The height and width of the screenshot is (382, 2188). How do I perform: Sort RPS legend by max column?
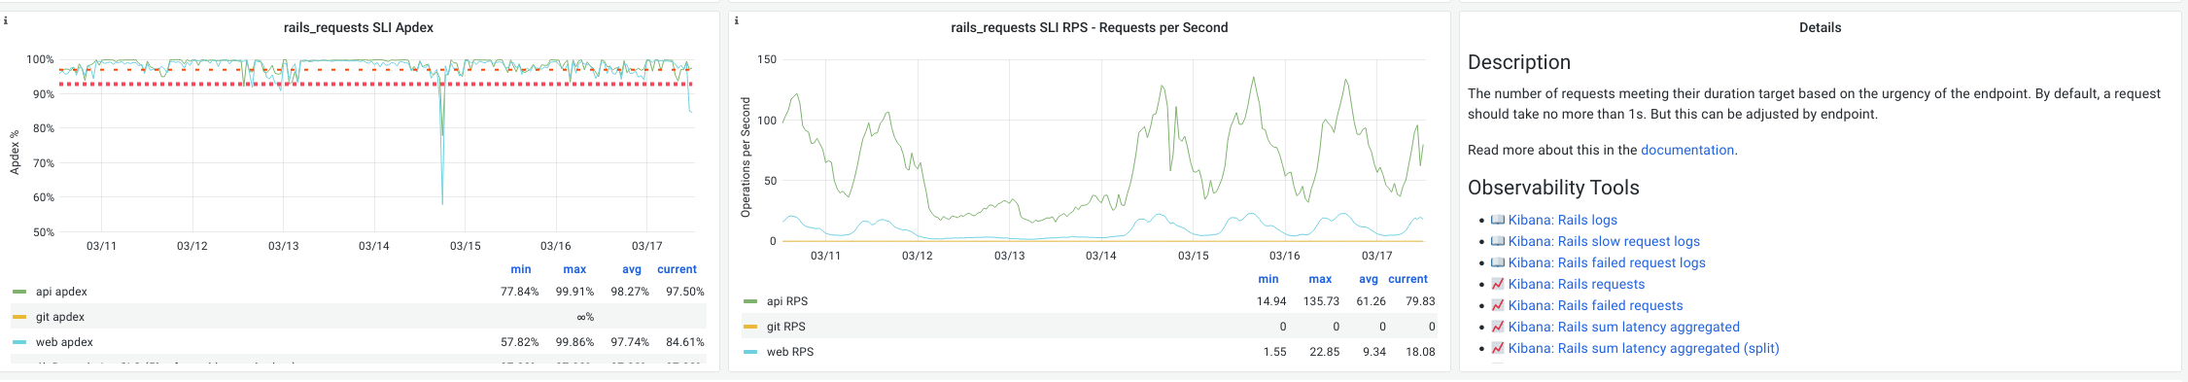click(1320, 279)
